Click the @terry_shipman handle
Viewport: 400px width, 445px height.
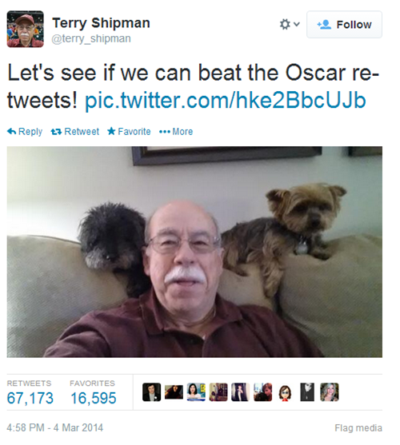(91, 38)
